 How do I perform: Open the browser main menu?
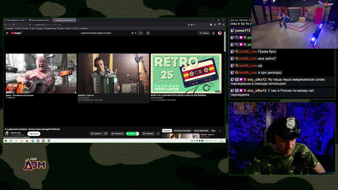223,25
